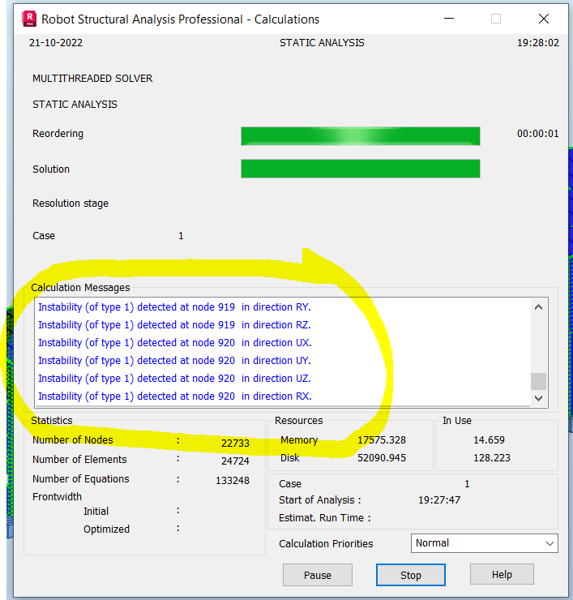Viewport: 573px width, 600px height.
Task: Click the messages scroll up arrow
Action: [x=539, y=306]
